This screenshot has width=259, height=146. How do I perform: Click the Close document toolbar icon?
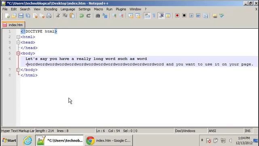tap(35, 16)
